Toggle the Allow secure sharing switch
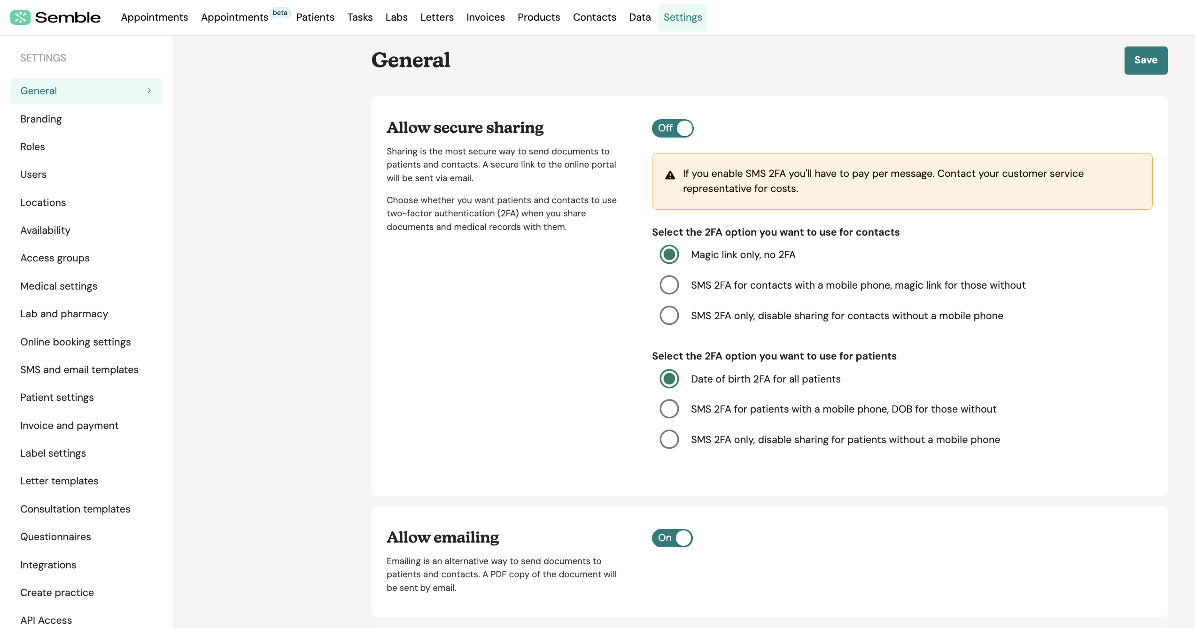1195x628 pixels. (x=673, y=128)
